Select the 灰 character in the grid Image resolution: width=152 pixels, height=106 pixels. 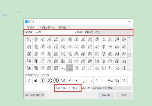(97, 68)
